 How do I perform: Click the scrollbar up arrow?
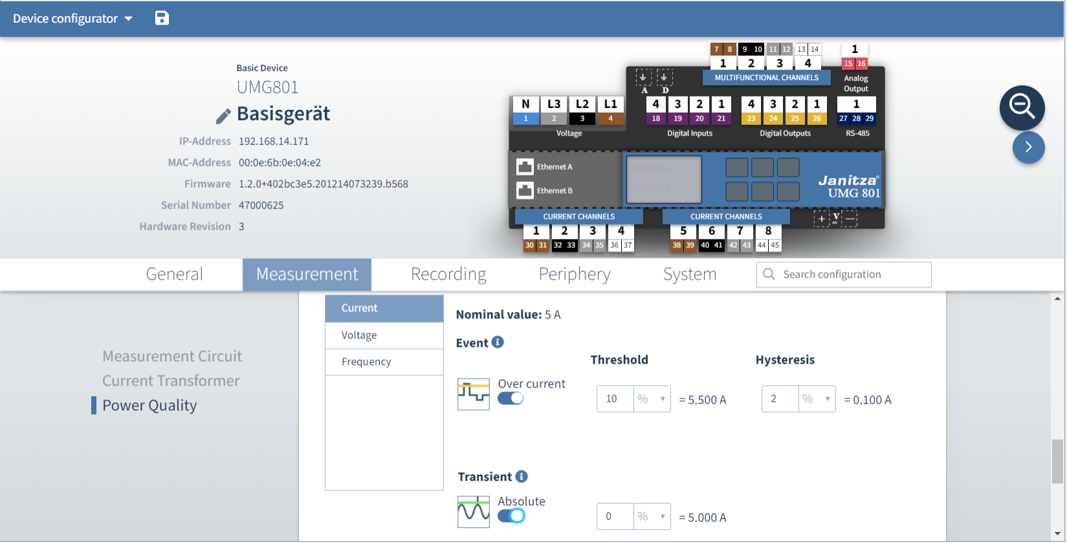point(1057,298)
